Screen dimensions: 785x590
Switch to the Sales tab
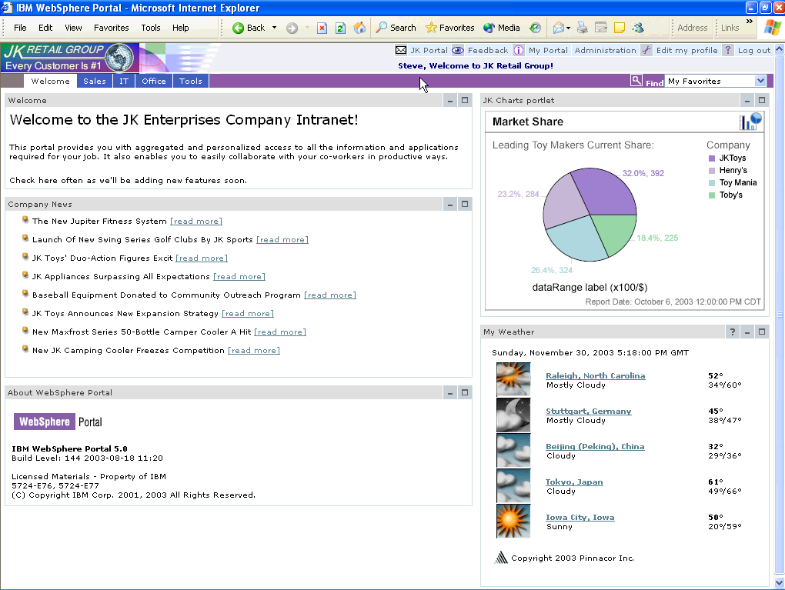95,81
